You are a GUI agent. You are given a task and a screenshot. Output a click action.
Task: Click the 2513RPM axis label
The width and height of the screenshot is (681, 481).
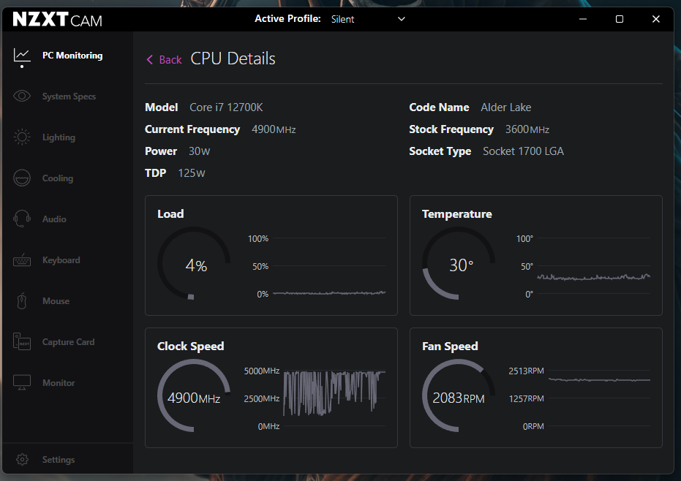coord(527,371)
